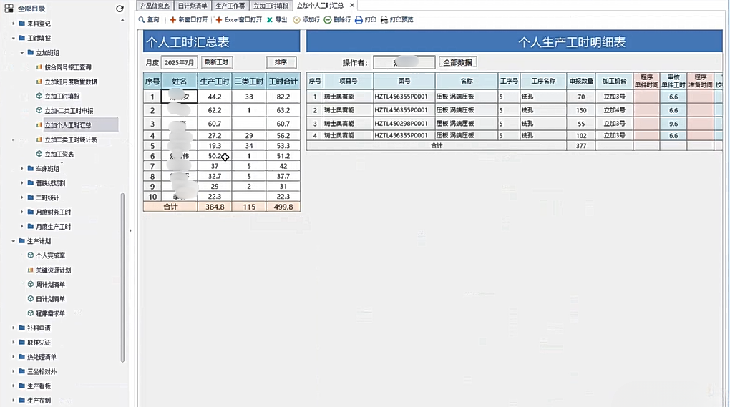Viewport: 730px width, 407px height.
Task: Open 按合同号报工查询 in the tree
Action: tap(68, 67)
